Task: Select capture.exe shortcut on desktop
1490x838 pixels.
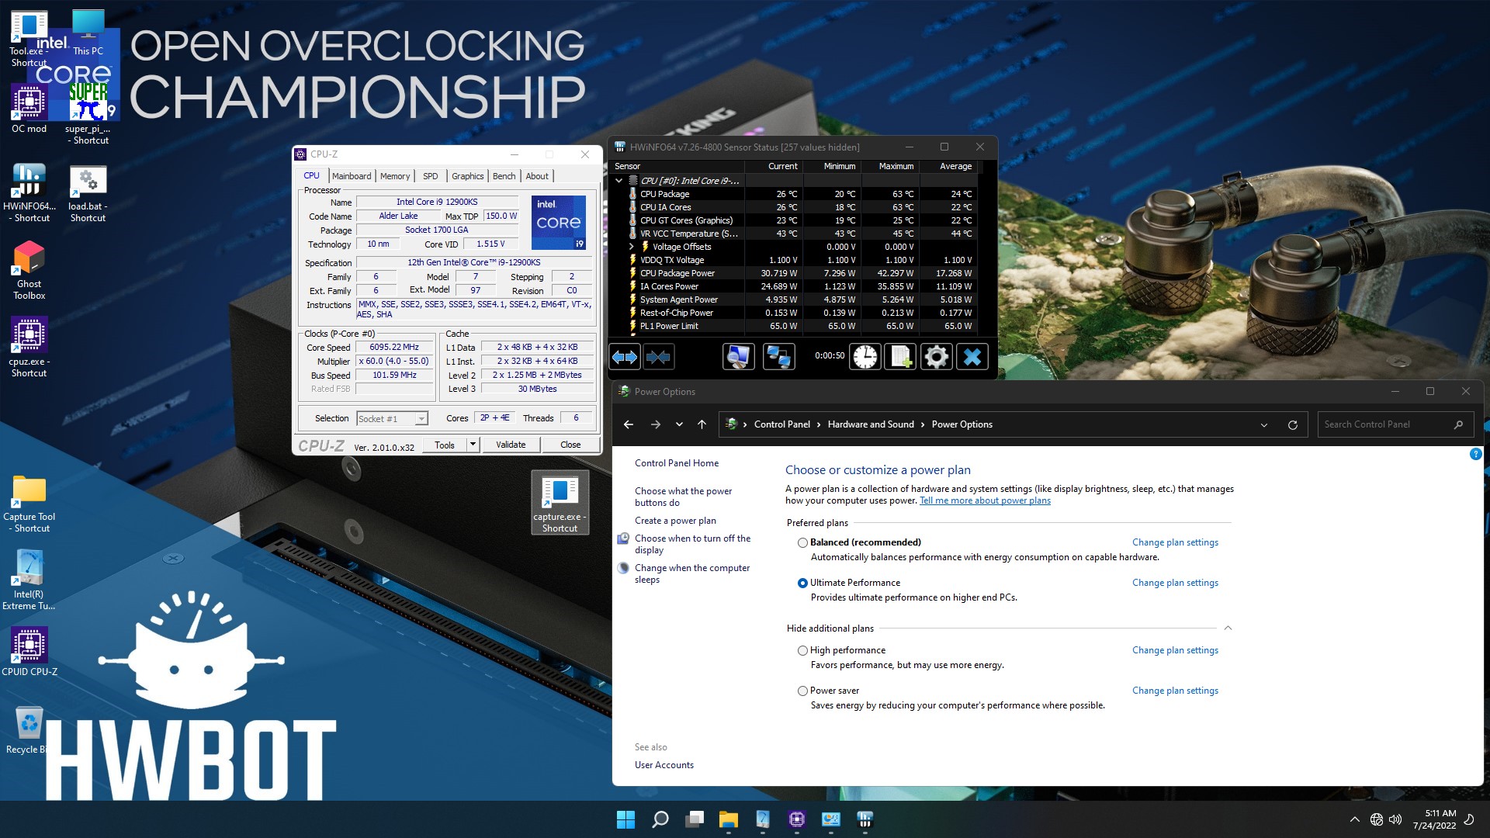Action: click(560, 503)
